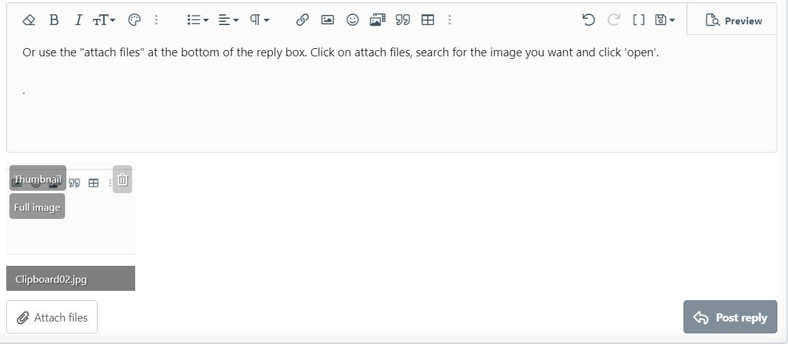Click the Post reply button

tap(730, 318)
